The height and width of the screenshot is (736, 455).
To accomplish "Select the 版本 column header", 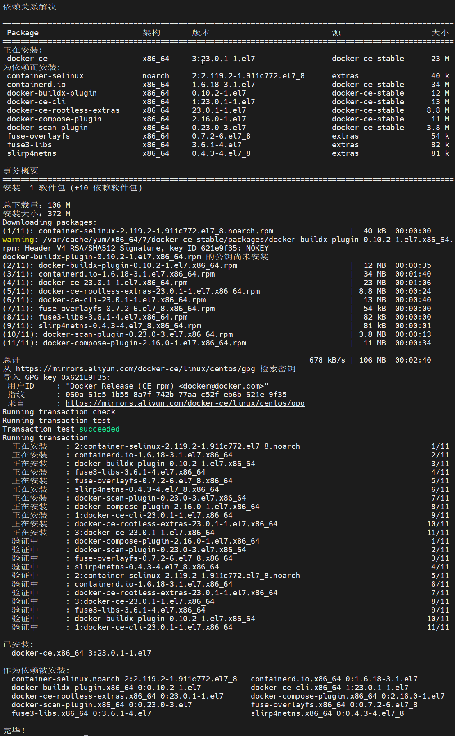I will point(201,33).
